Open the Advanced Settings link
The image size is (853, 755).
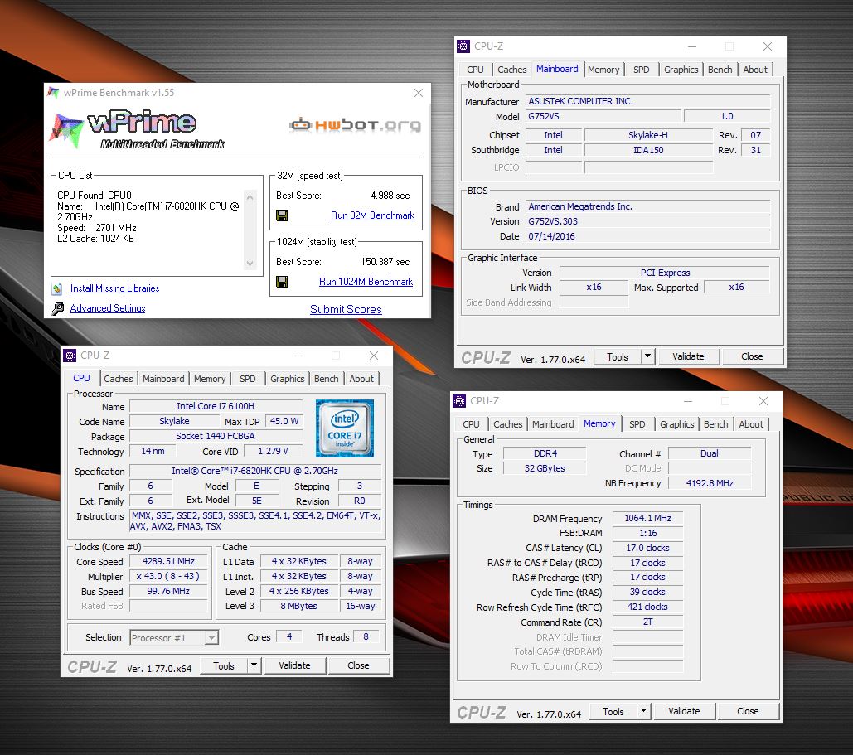[x=108, y=308]
